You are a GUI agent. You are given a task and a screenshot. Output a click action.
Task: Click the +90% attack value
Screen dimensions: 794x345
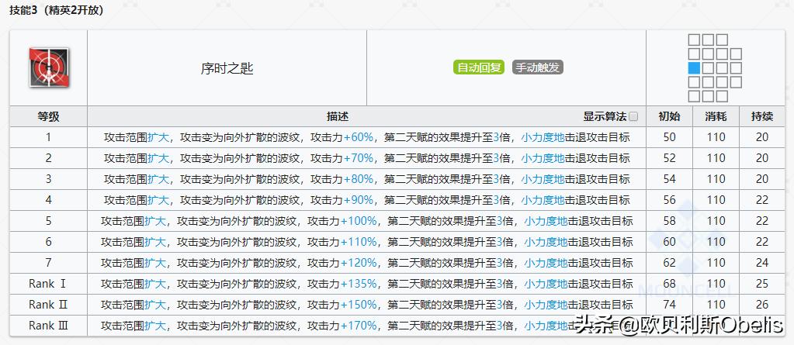[359, 200]
